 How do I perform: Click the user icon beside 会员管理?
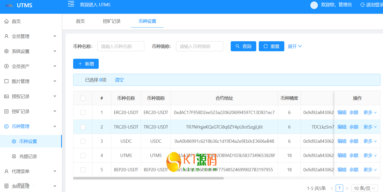(x=7, y=36)
